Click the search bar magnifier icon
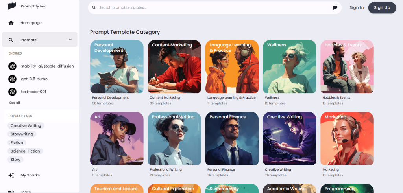This screenshot has height=193, width=403. point(94,8)
